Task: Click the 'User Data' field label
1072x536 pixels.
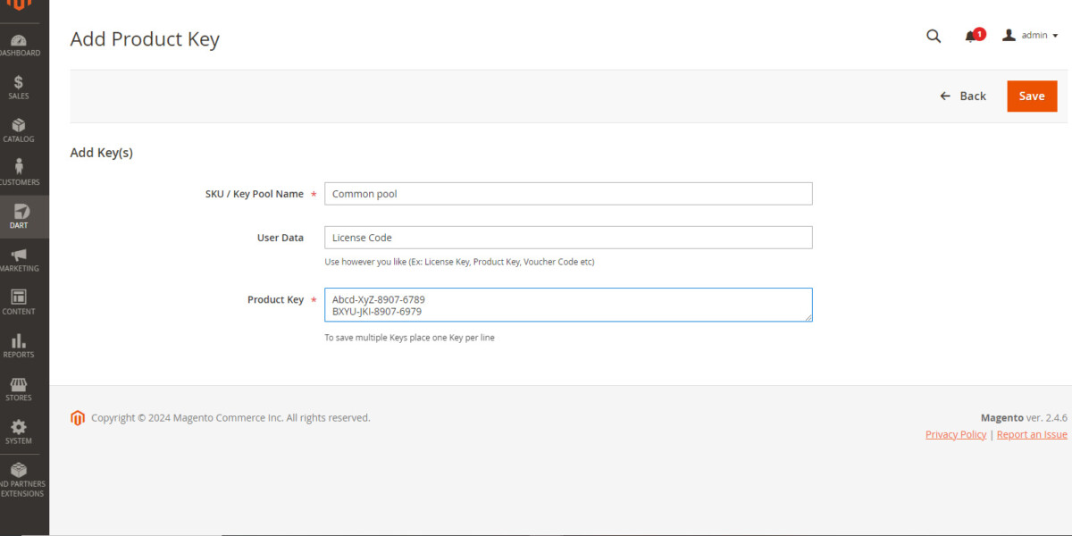Action: tap(281, 238)
